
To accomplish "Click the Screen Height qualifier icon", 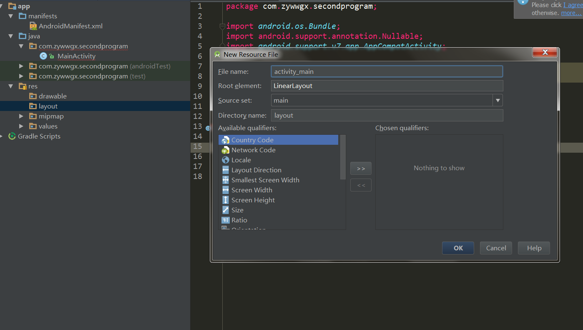I will tap(225, 200).
